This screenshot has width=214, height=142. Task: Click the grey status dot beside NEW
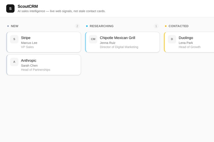8,26
